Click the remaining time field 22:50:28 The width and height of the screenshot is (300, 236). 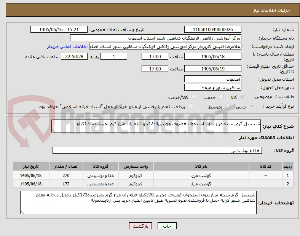pyautogui.click(x=74, y=56)
